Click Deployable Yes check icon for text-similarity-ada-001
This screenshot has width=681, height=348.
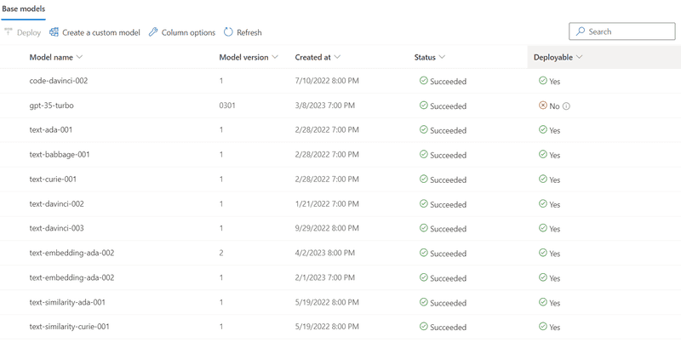[x=542, y=302]
